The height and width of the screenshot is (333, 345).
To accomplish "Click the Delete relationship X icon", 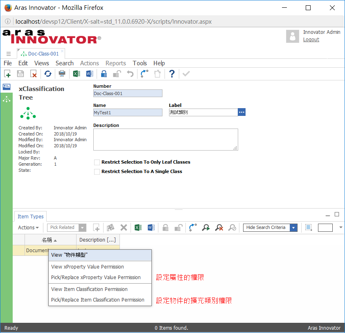I will coord(124,227).
